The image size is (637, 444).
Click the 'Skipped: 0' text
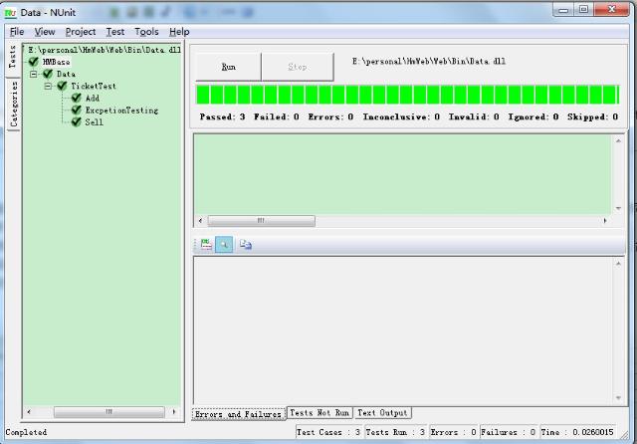(x=593, y=117)
